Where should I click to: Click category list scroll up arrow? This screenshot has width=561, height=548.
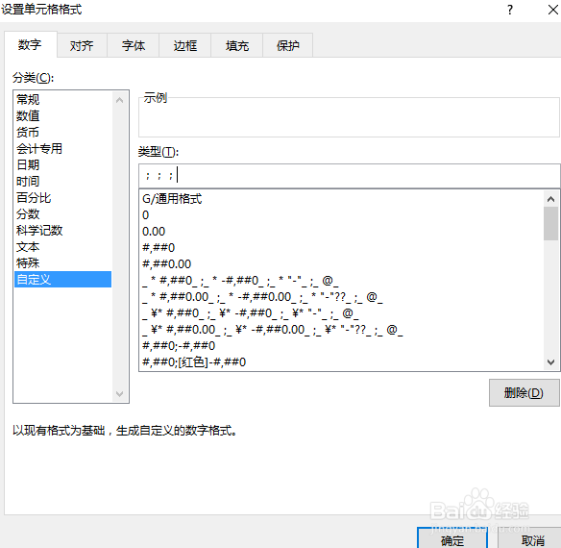click(x=120, y=100)
